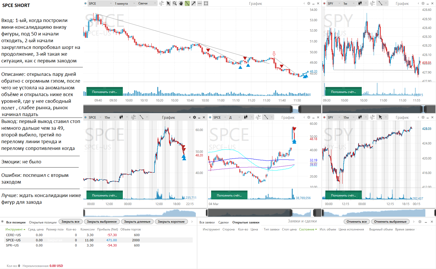Click 'Закрыть короткие' button
The width and height of the screenshot is (436, 269).
(171, 222)
